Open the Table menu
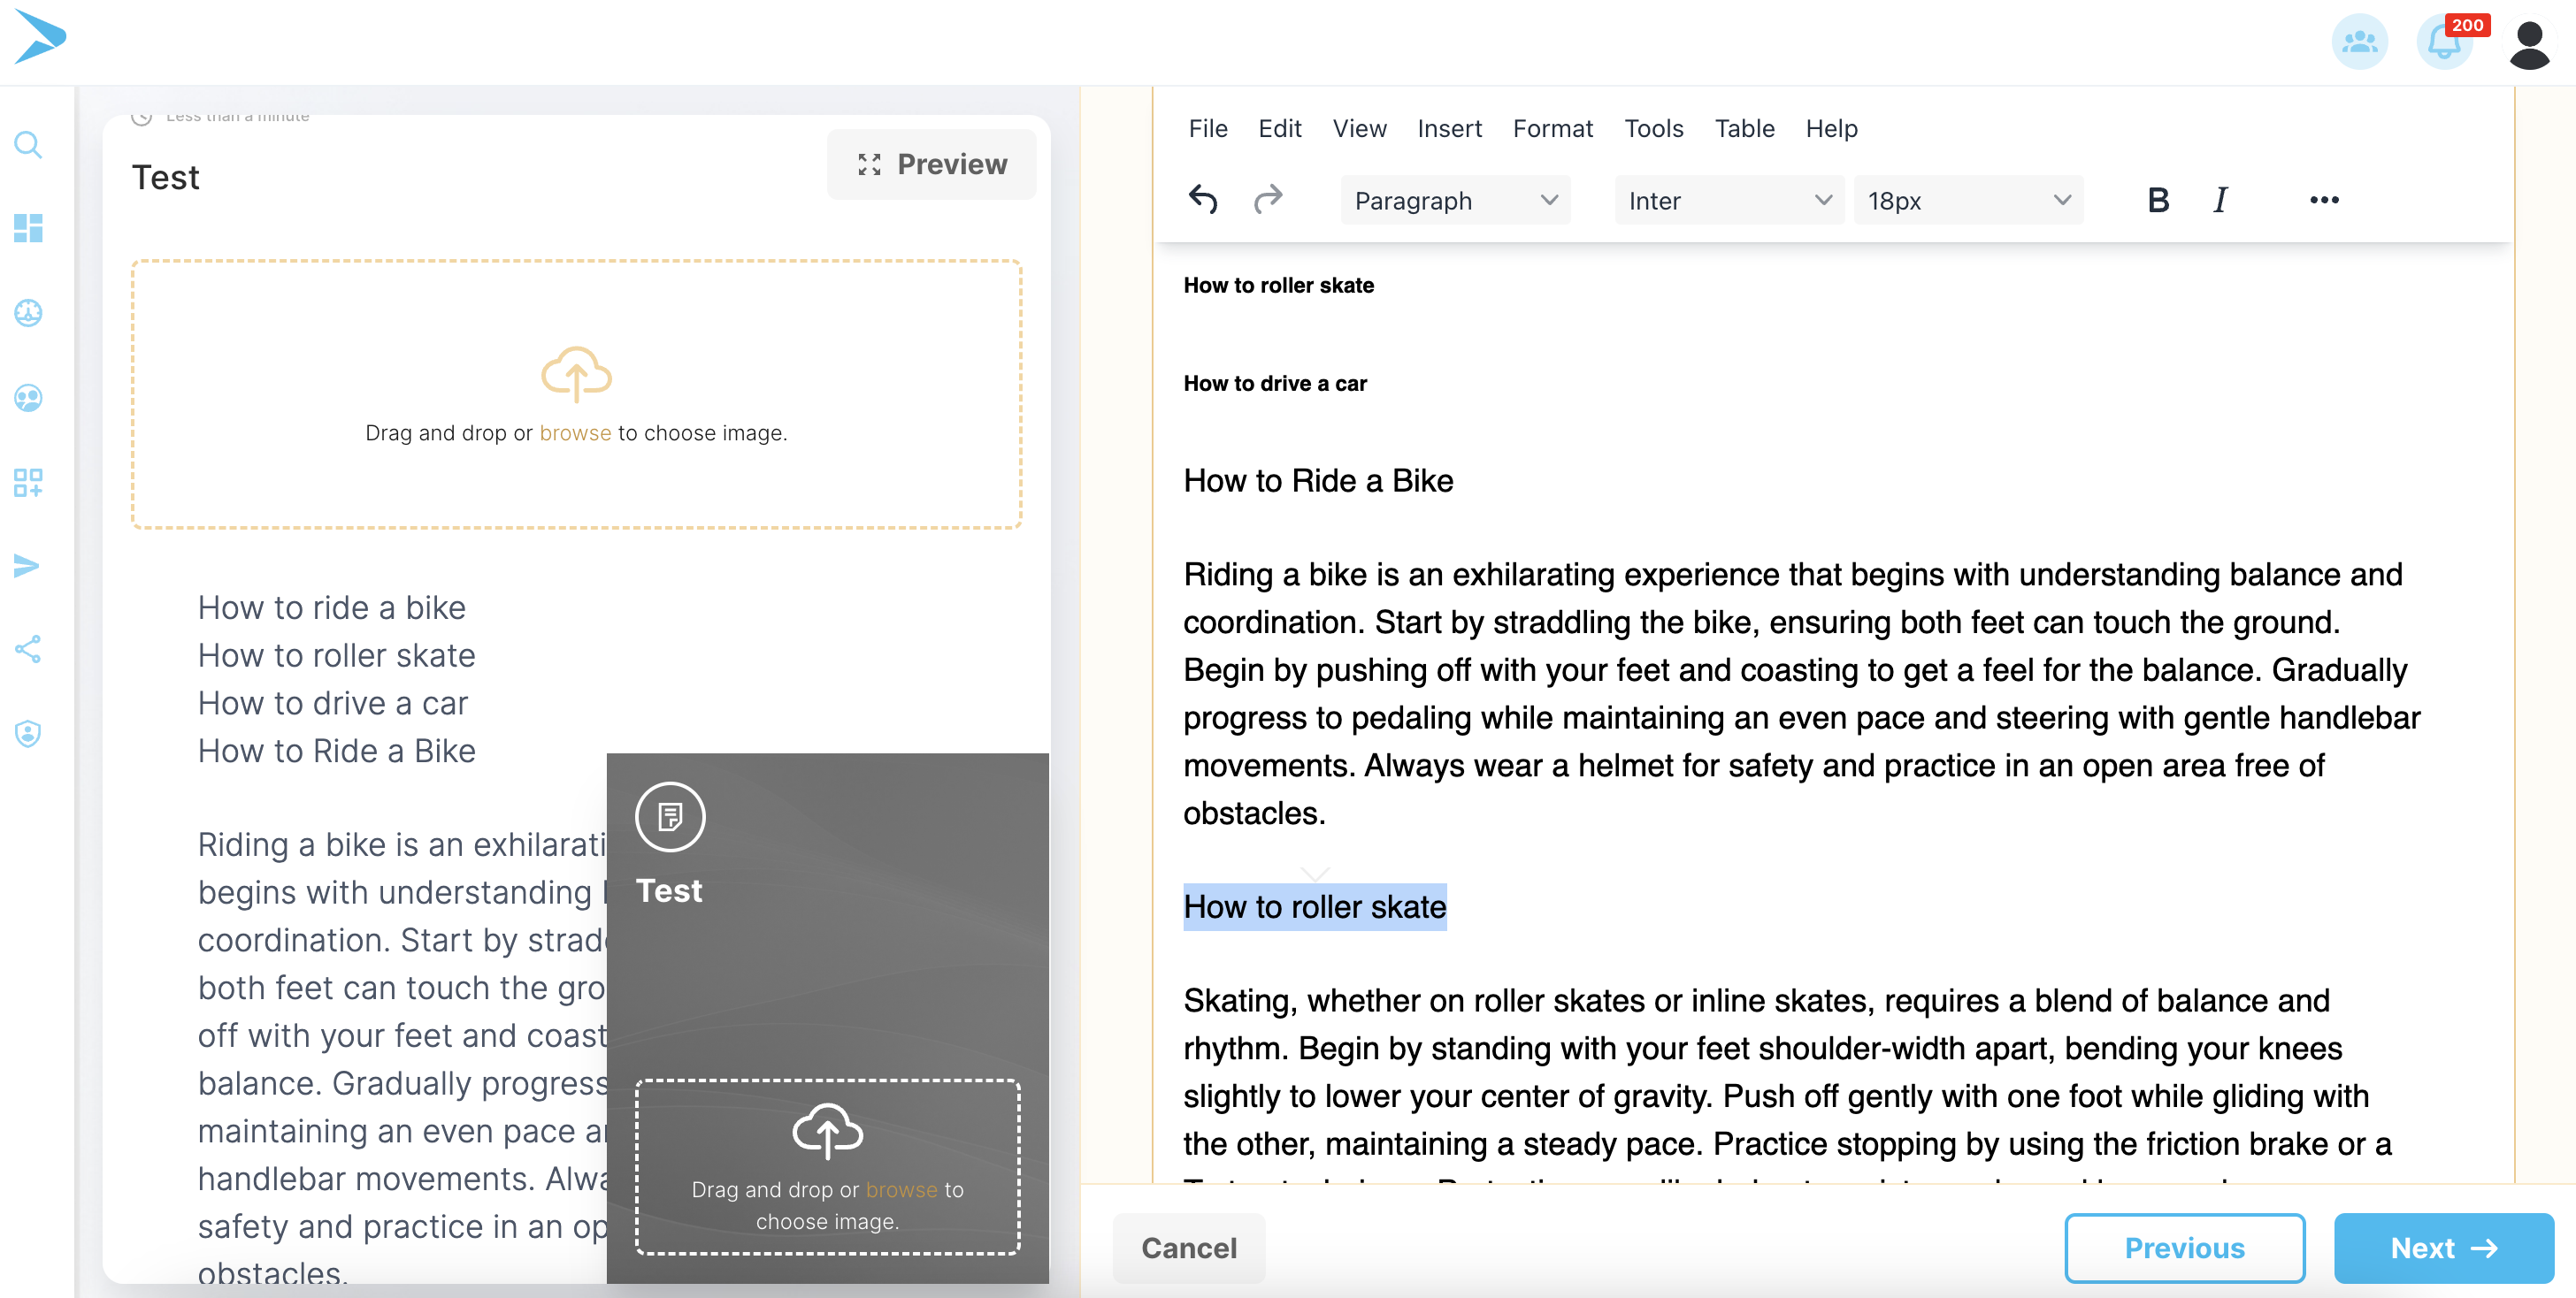 pyautogui.click(x=1744, y=129)
